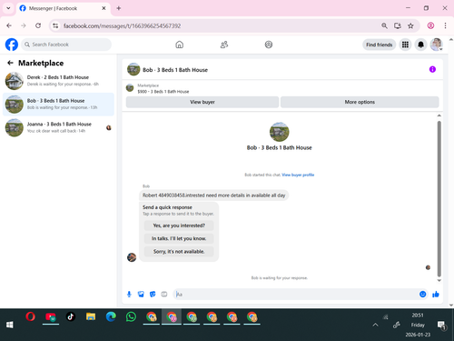Select Bob - 3 Beds 1 Bath House conversation
Image resolution: width=454 pixels, height=341 pixels.
point(58,104)
